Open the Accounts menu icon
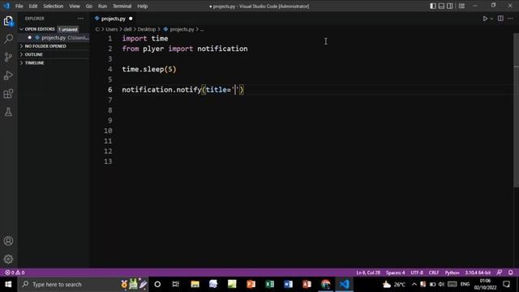The image size is (519, 292). 8,241
